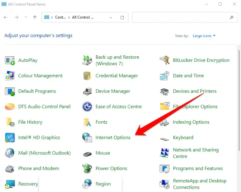The height and width of the screenshot is (192, 241).
Task: Go up one level with Up arrow
Action: [35, 17]
